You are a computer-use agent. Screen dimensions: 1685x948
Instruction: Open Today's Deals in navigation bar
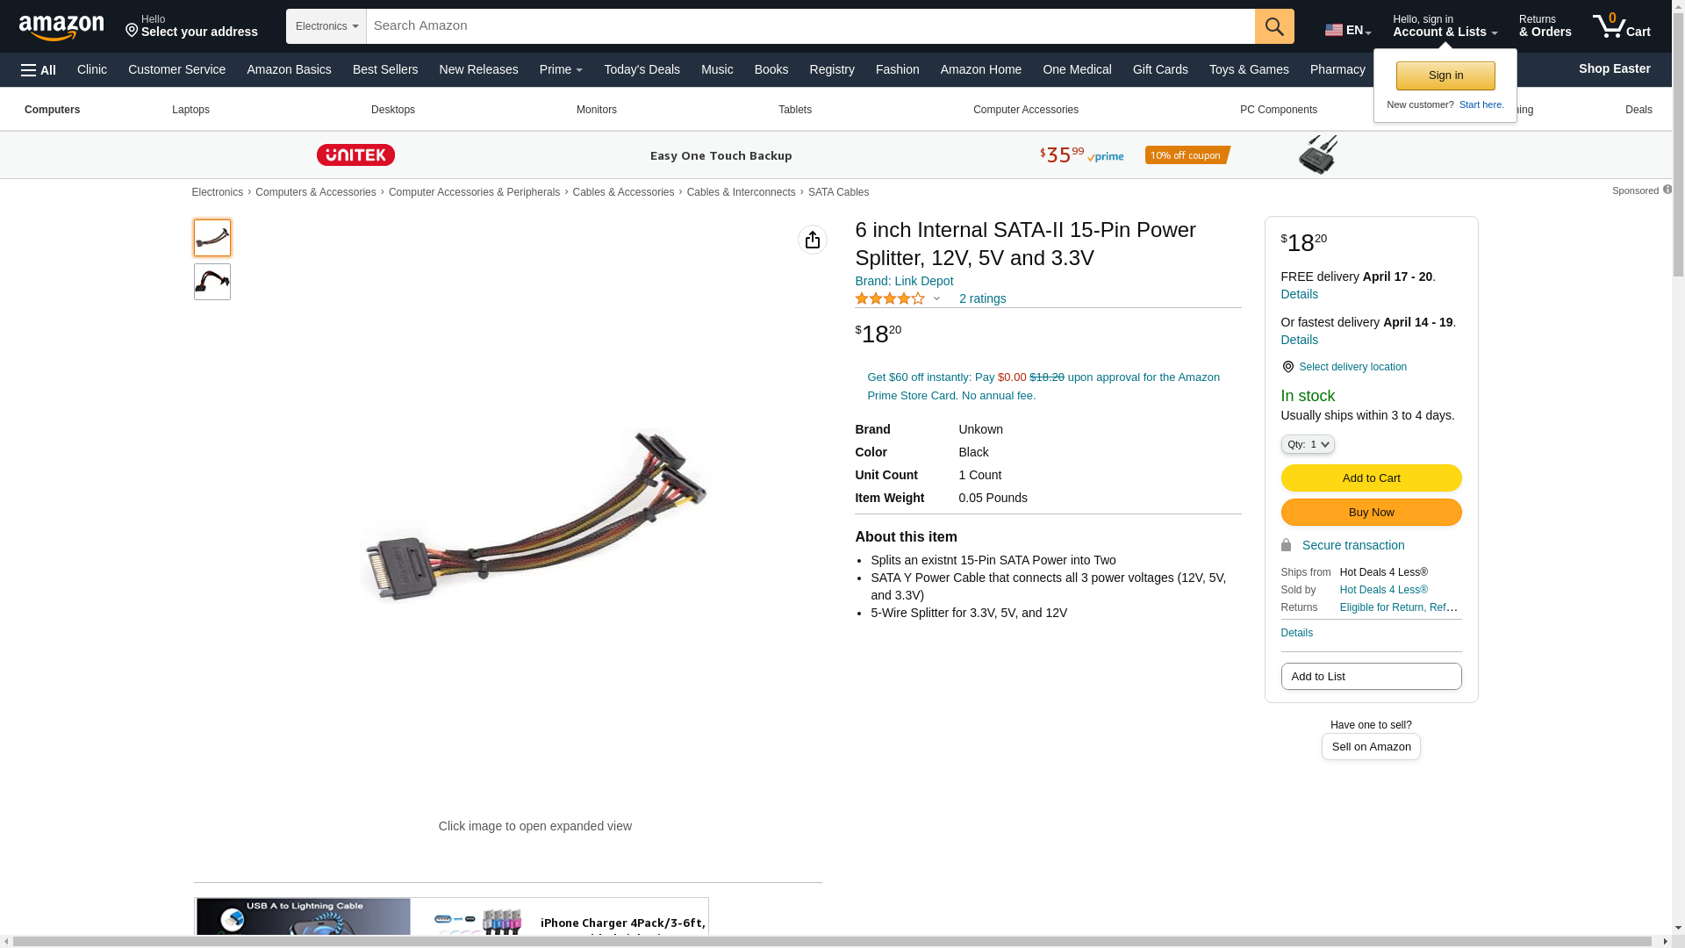pyautogui.click(x=642, y=69)
